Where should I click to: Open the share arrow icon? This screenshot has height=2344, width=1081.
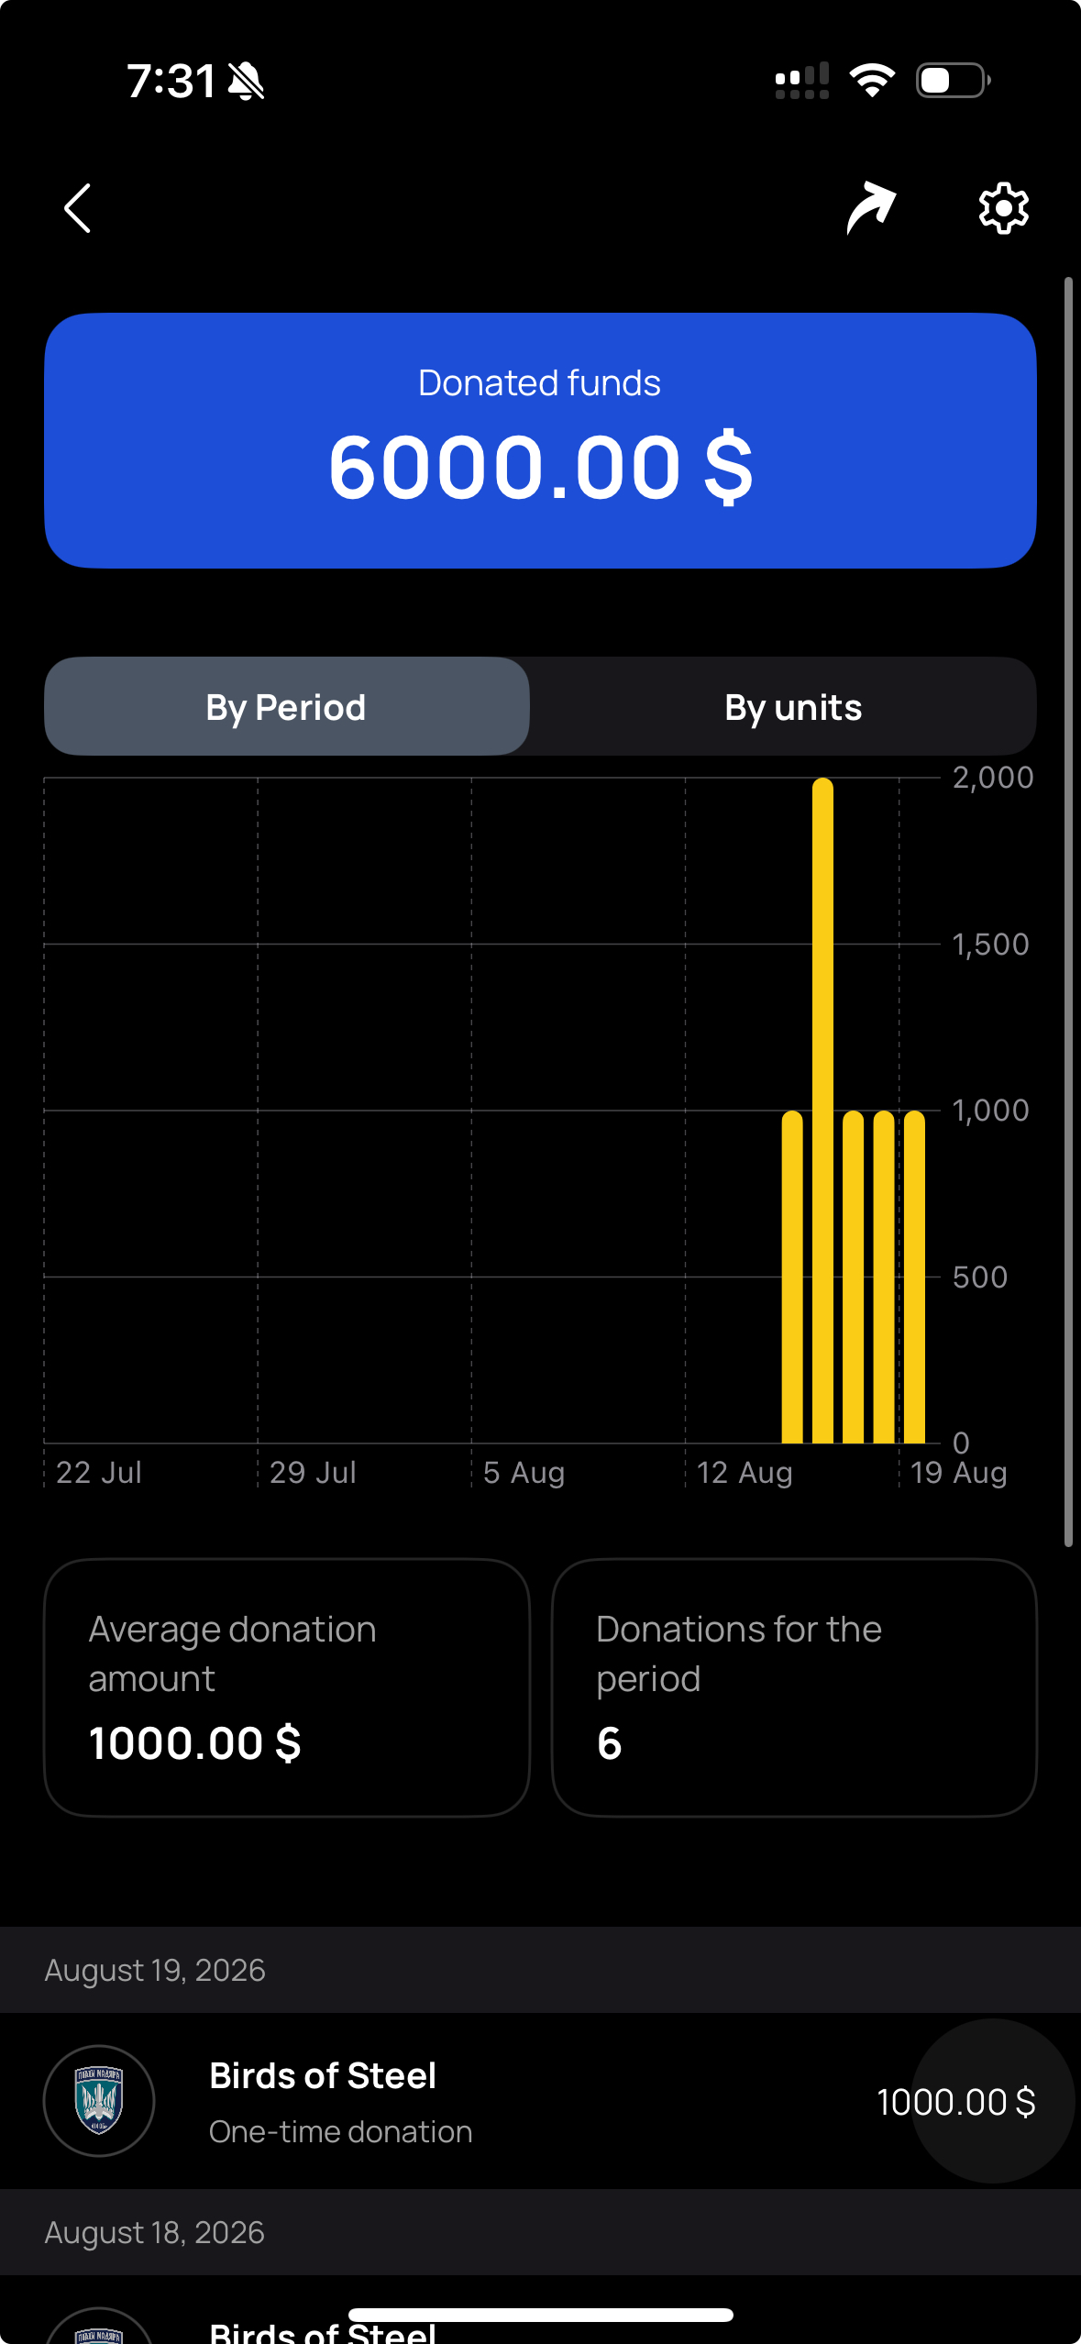point(870,208)
